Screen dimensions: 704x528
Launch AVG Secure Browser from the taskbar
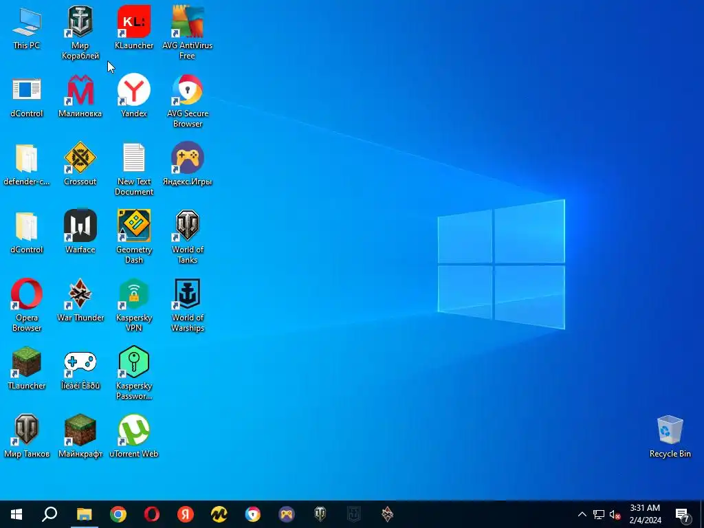pyautogui.click(x=253, y=514)
